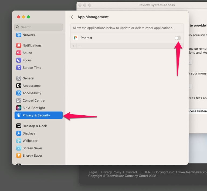The width and height of the screenshot is (207, 191).
Task: Add an application with the plus button
Action: tap(73, 46)
